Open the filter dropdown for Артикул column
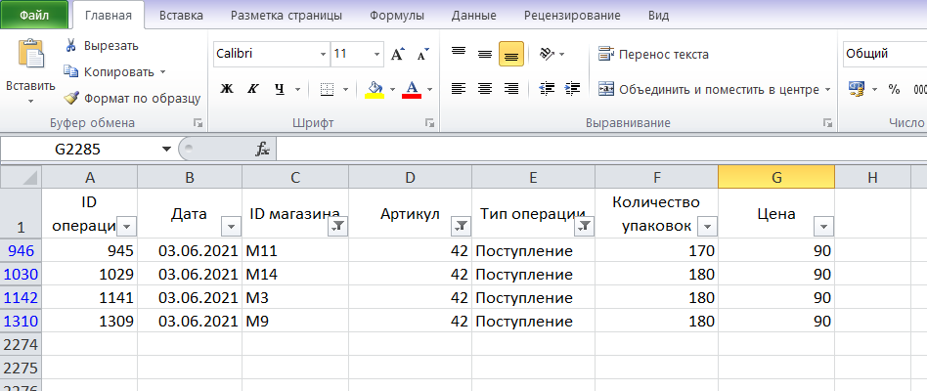The height and width of the screenshot is (391, 927). [461, 226]
